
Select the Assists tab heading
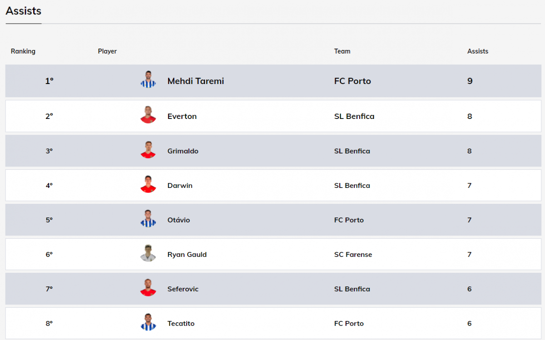click(24, 11)
